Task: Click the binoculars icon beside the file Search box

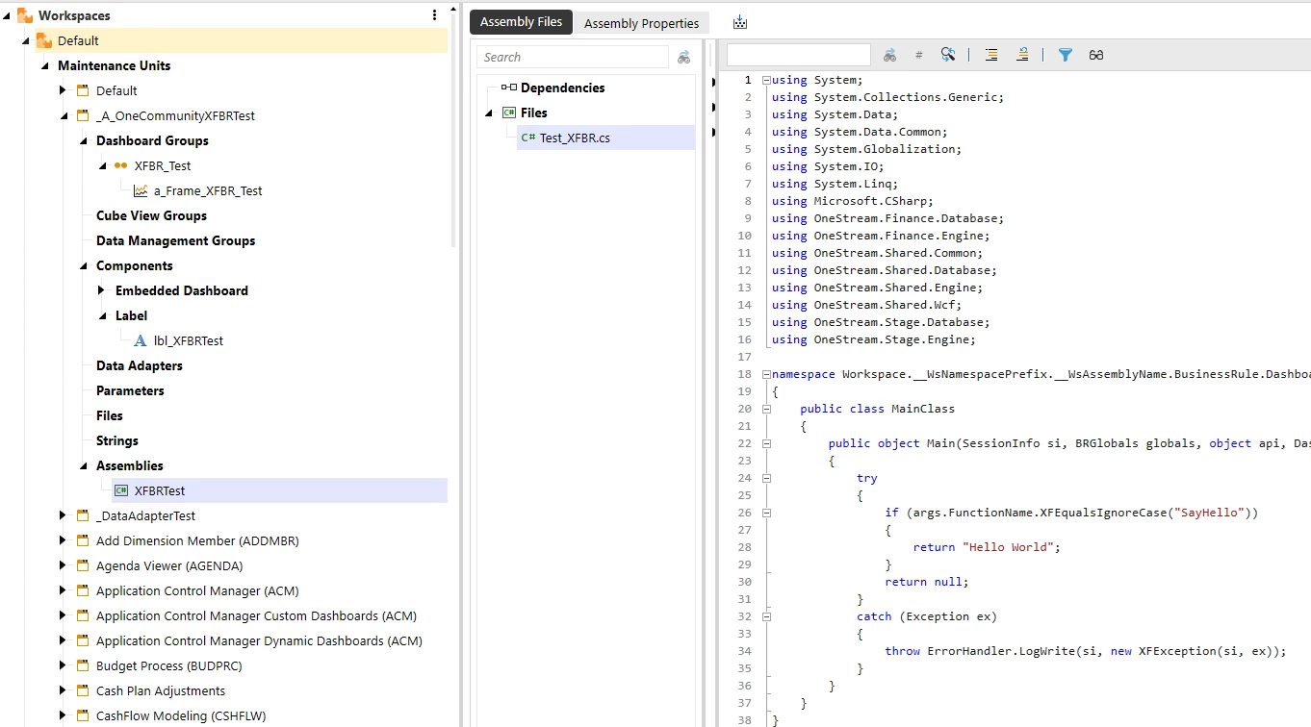Action: [x=683, y=58]
